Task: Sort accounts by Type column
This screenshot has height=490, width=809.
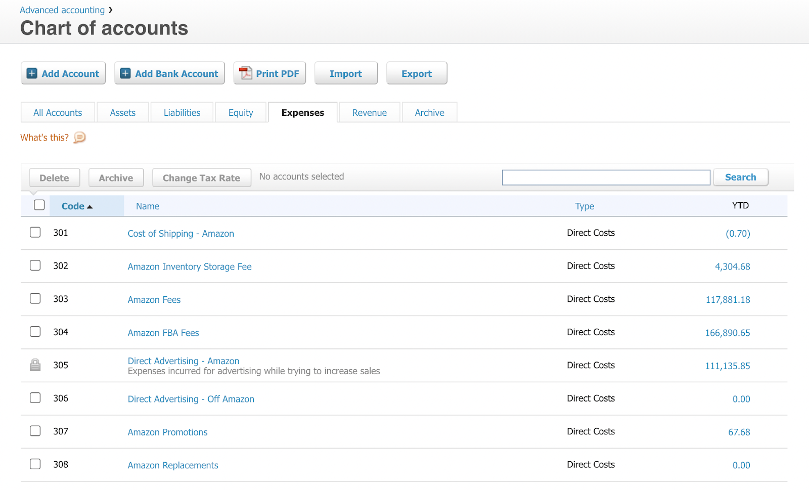Action: pyautogui.click(x=585, y=206)
